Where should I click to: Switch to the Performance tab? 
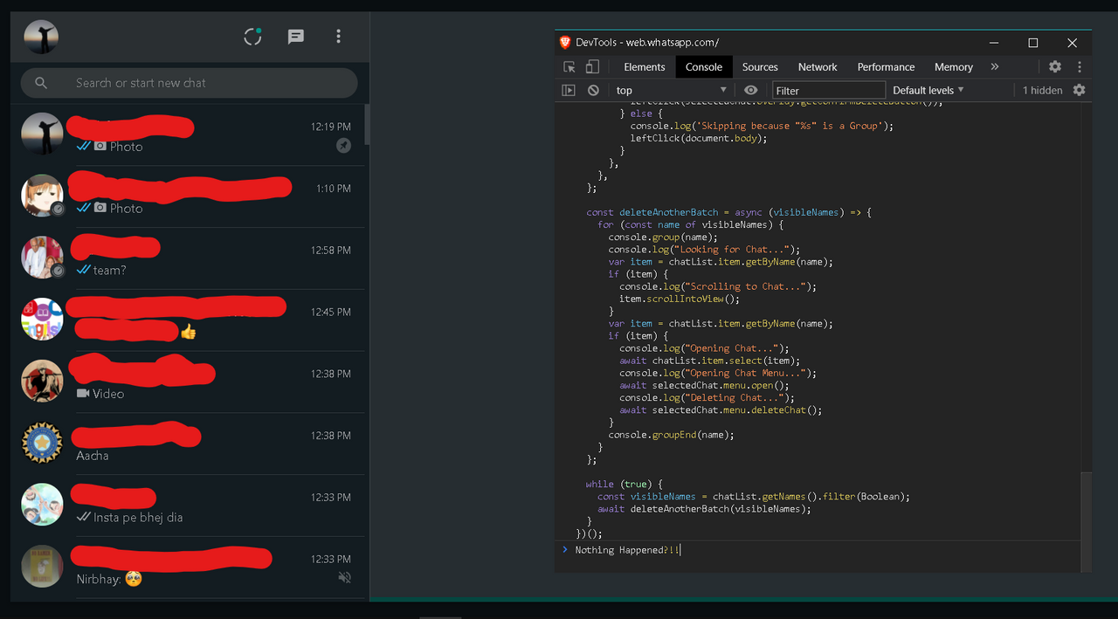pos(886,67)
